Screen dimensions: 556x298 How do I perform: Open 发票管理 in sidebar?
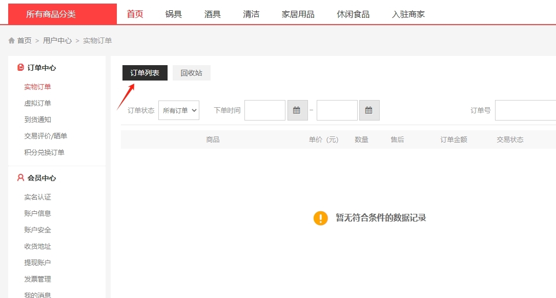coord(37,279)
